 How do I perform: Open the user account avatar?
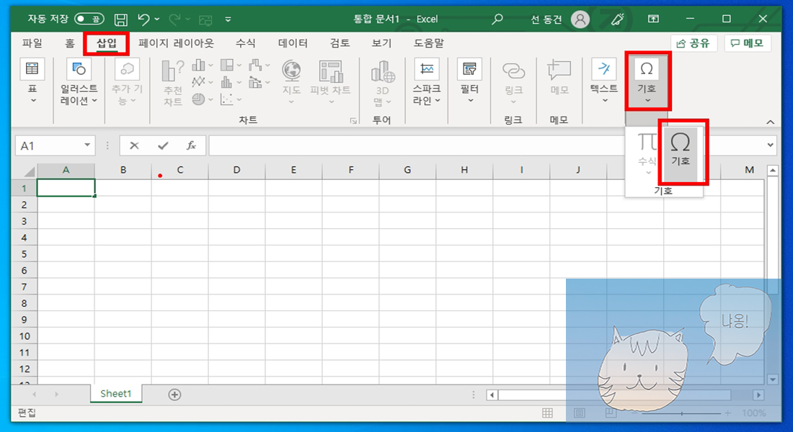coord(580,19)
